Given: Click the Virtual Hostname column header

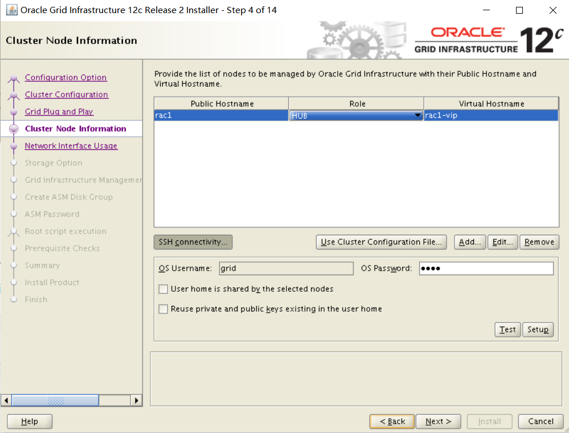Looking at the screenshot, I should click(491, 104).
